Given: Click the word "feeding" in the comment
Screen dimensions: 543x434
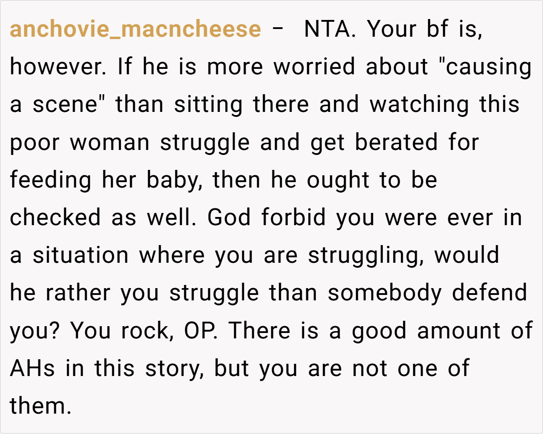Looking at the screenshot, I should [x=51, y=180].
